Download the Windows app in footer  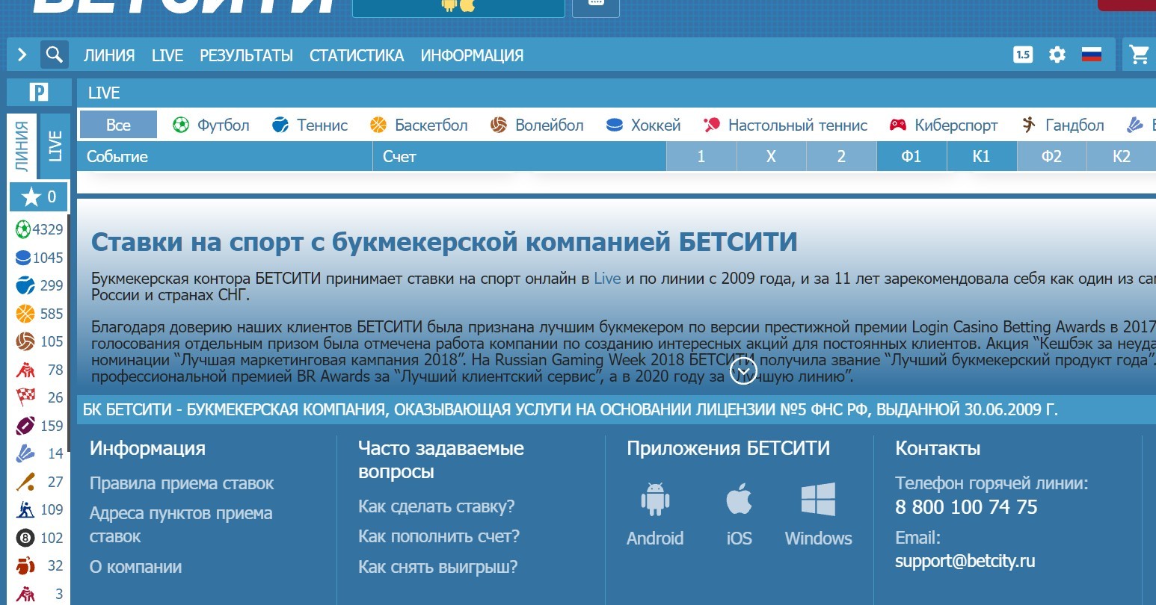tap(819, 515)
